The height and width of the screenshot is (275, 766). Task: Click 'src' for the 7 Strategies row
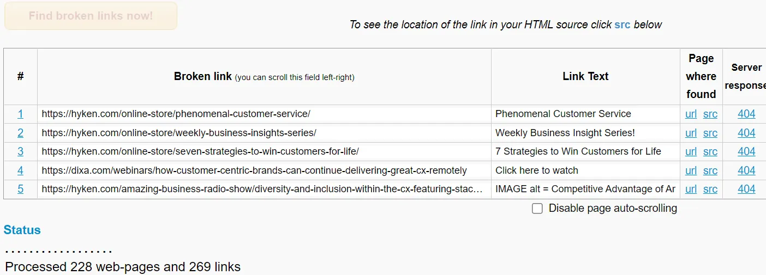[x=710, y=151]
